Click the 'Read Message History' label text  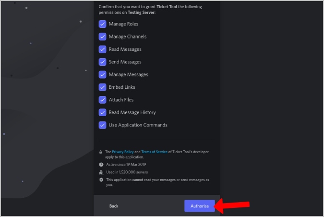[132, 112]
